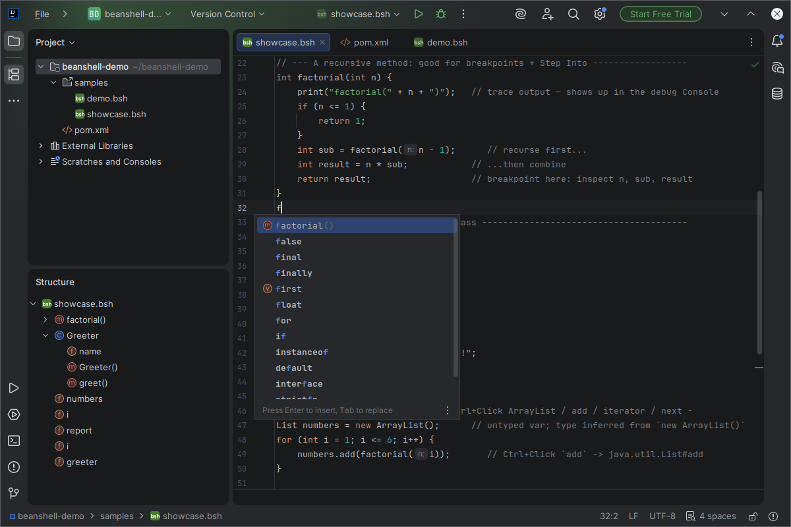Screen dimensions: 791x527
Task: Open completion popup options ellipsis
Action: click(447, 410)
